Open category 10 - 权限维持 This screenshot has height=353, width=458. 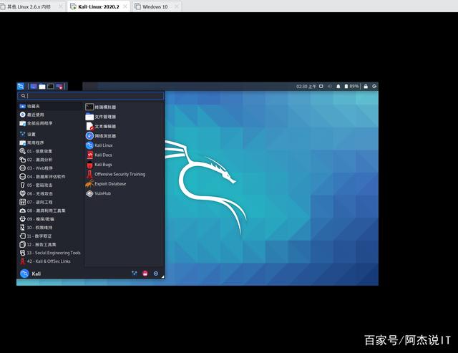pyautogui.click(x=50, y=228)
